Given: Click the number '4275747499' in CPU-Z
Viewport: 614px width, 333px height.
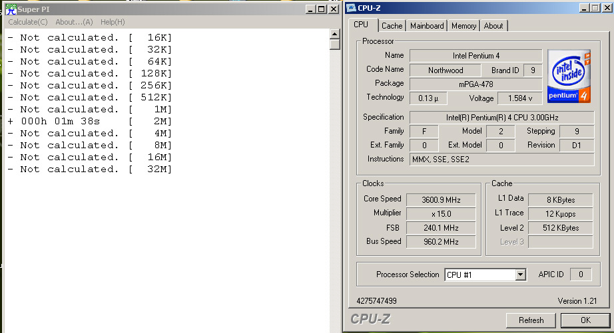Looking at the screenshot, I should [376, 301].
